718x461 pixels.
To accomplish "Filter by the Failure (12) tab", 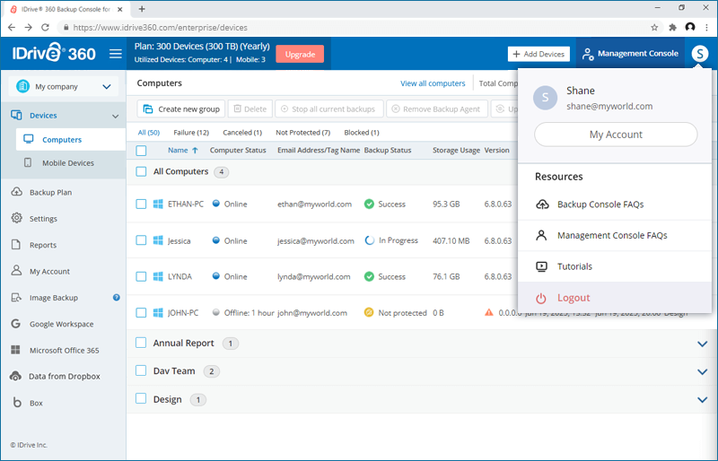I will pos(191,133).
